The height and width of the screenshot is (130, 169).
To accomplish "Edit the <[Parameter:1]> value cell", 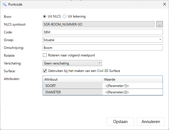I will (x=132, y=86).
